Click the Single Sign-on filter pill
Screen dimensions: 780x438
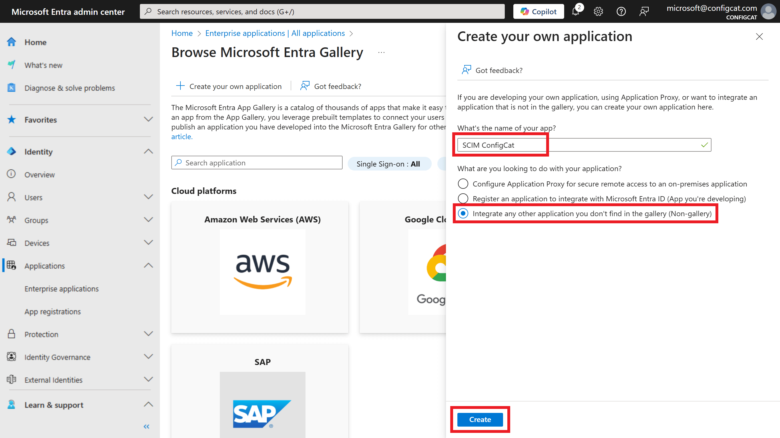click(389, 164)
